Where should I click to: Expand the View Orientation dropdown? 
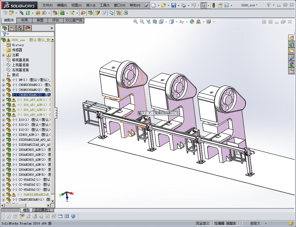point(166,21)
